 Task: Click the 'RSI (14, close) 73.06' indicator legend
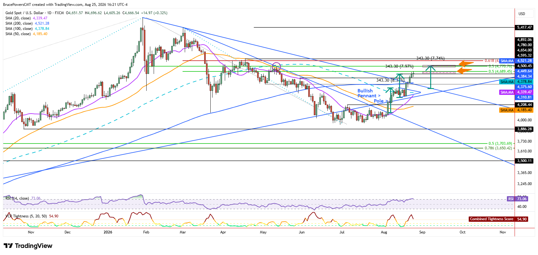[x=23, y=198]
